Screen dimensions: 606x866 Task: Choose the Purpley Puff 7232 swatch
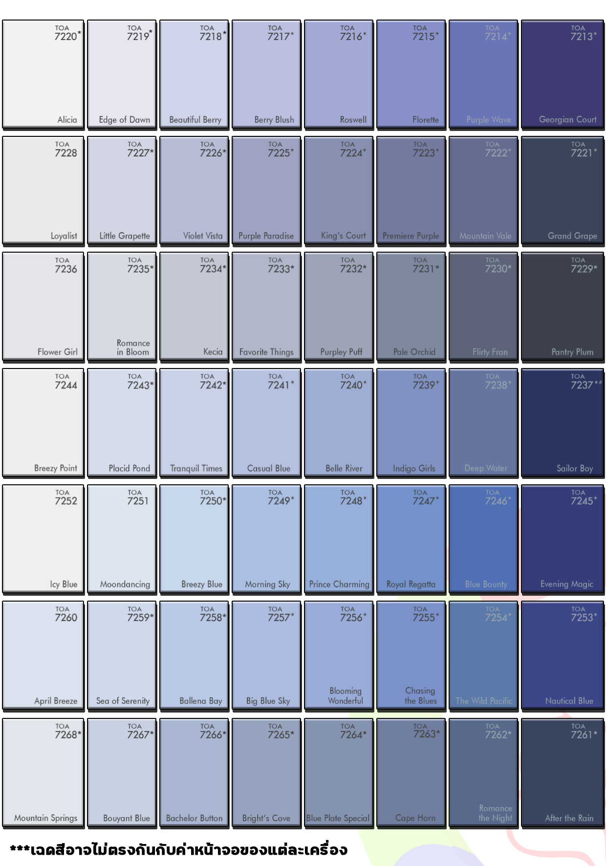click(339, 306)
